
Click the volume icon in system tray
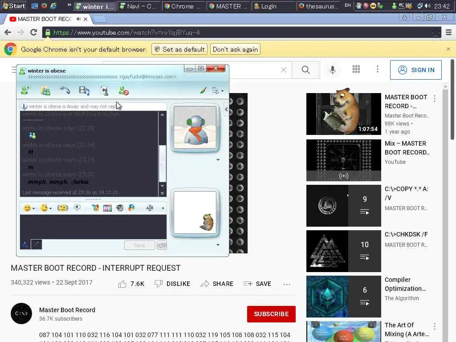click(x=427, y=6)
